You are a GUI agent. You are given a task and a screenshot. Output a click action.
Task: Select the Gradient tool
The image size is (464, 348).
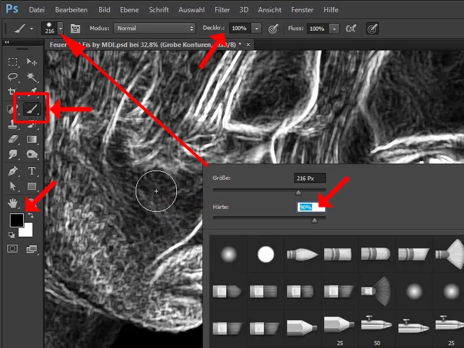[x=32, y=139]
